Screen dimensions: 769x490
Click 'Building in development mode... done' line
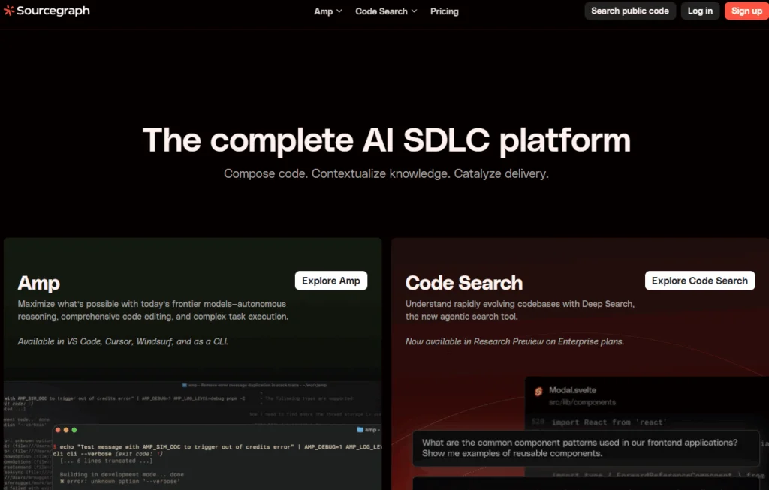click(122, 474)
